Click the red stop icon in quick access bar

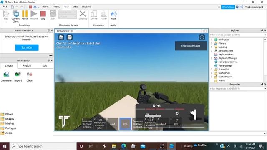tap(30, 7)
